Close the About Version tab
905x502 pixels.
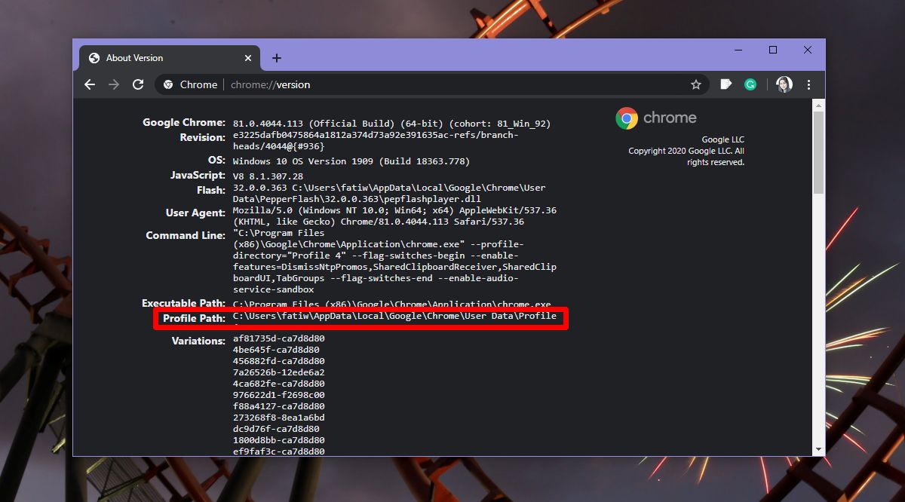[x=248, y=58]
